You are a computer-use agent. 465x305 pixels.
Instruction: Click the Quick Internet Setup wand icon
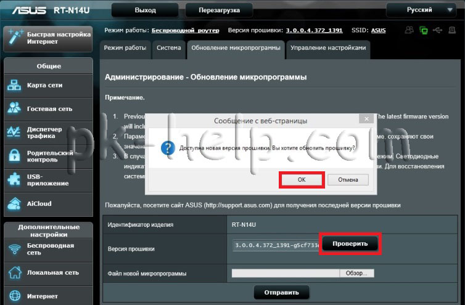15,38
